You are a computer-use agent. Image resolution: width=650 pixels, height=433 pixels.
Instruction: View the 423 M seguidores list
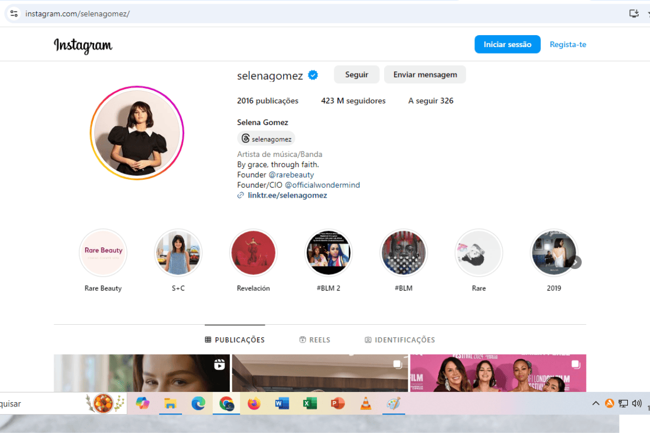click(x=353, y=101)
